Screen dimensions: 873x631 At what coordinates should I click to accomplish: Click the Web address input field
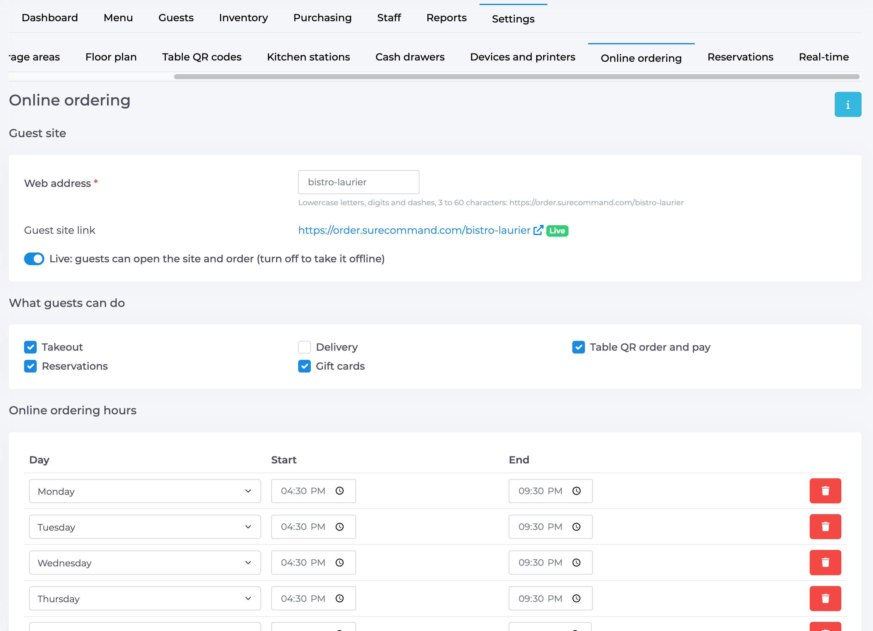358,182
